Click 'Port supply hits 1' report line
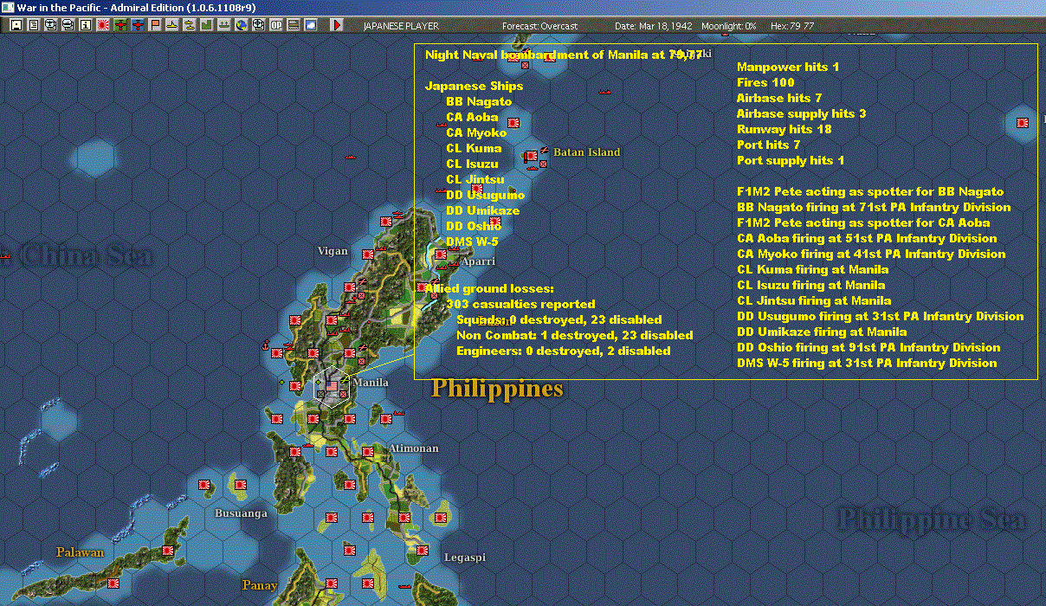 point(791,160)
